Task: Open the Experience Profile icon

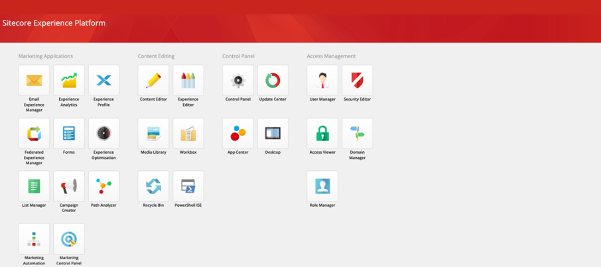Action: [x=104, y=80]
